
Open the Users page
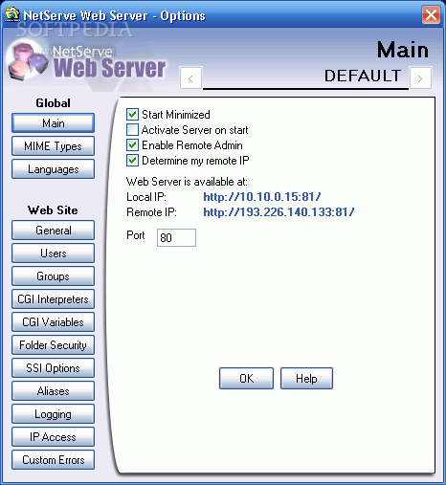pos(53,254)
